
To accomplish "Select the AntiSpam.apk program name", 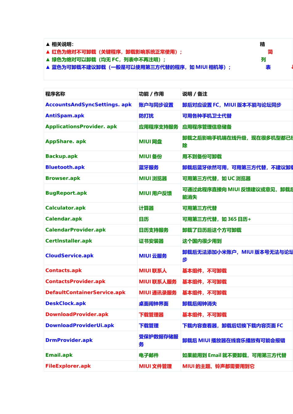I will pos(65,116).
